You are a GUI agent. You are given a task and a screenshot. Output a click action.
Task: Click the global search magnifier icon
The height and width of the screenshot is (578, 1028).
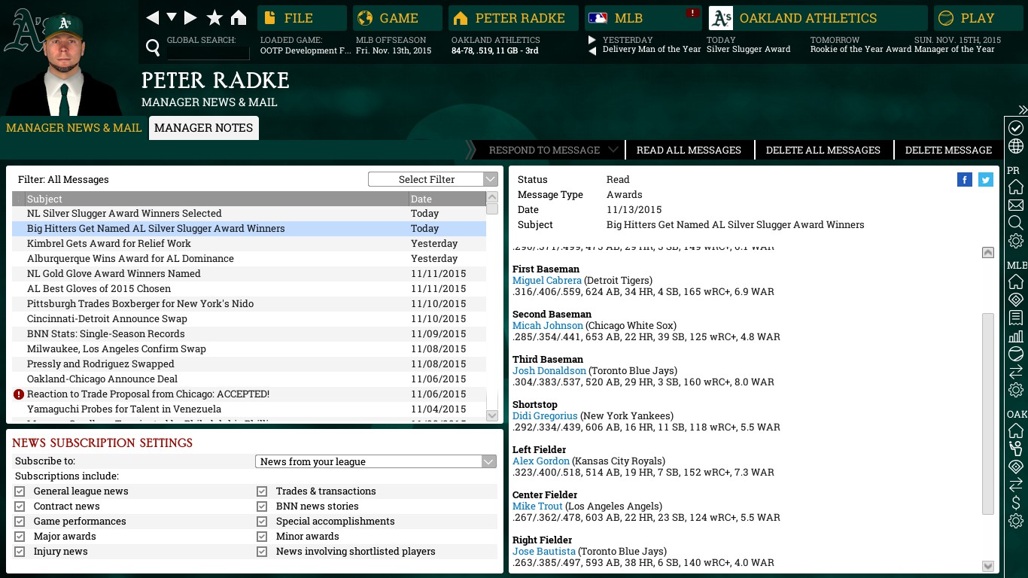(153, 48)
